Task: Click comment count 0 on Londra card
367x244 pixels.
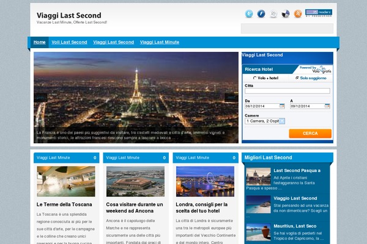Action: pyautogui.click(x=234, y=158)
